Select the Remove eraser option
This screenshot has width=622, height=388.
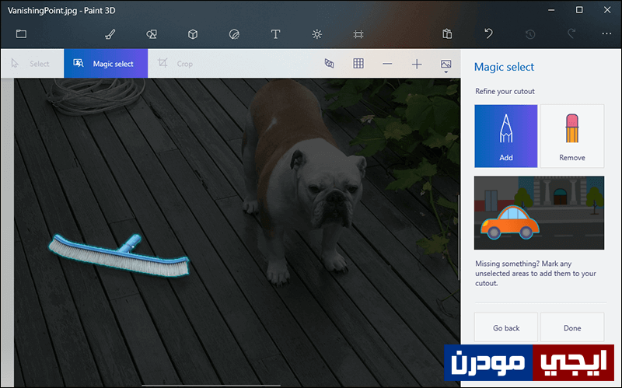[572, 136]
